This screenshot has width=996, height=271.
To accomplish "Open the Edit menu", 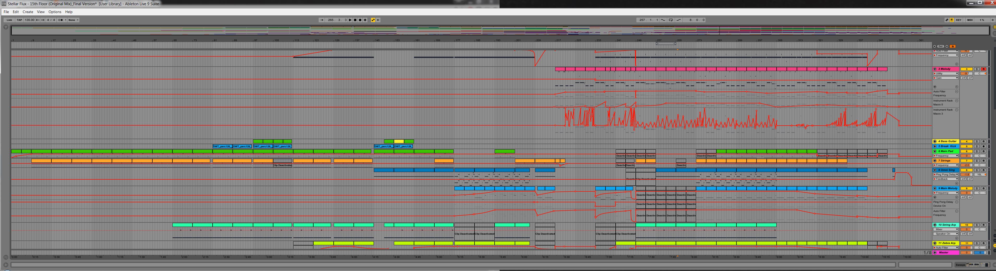I will coord(16,12).
